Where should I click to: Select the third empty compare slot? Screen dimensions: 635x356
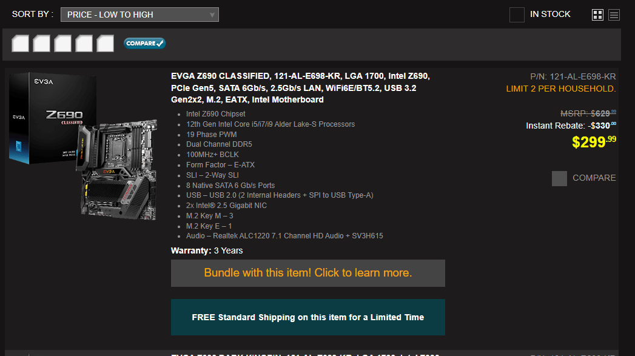click(62, 43)
